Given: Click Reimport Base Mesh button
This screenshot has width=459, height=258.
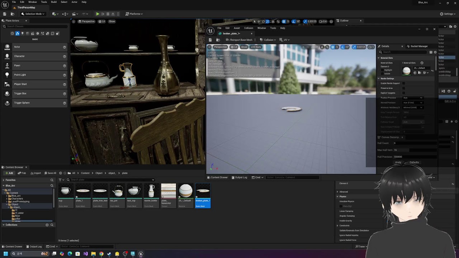Looking at the screenshot, I should pyautogui.click(x=238, y=40).
